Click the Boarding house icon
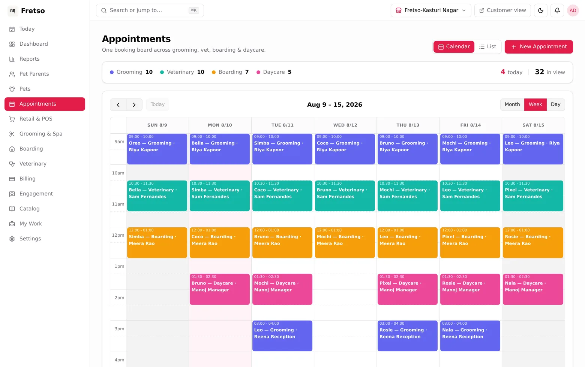 12,149
